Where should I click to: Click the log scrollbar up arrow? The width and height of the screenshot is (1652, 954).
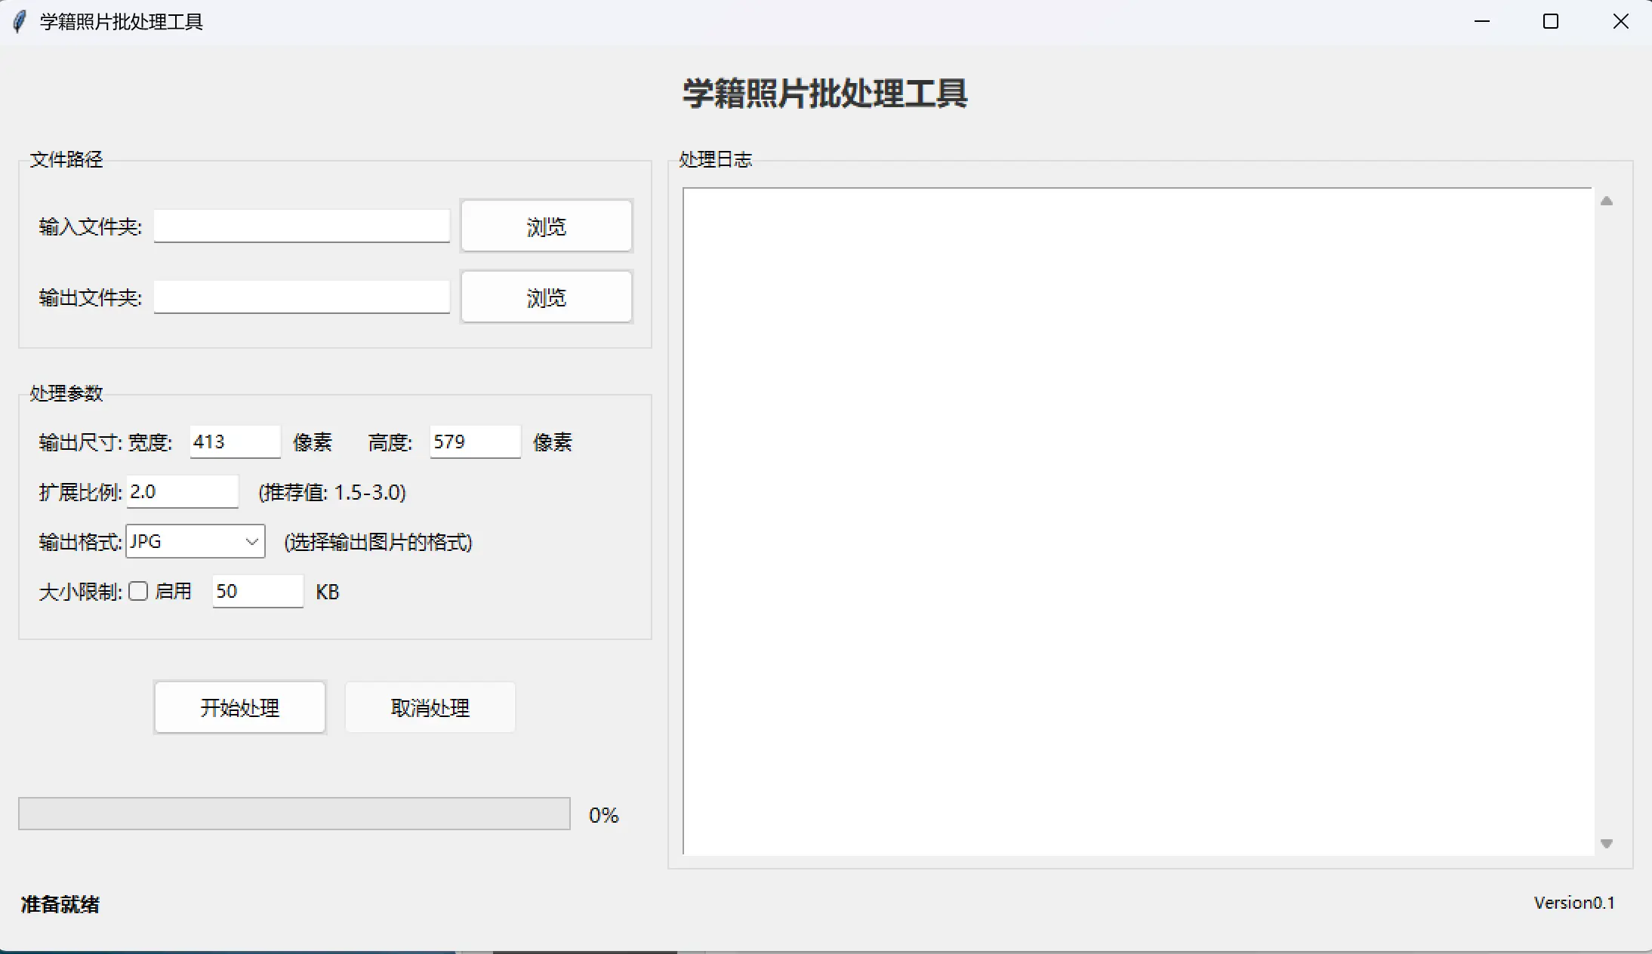pos(1606,201)
